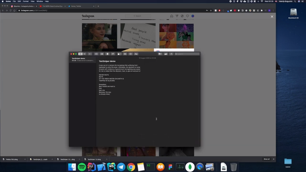This screenshot has height=172, width=306.
Task: Close the Chrome downloads bar
Action: [x=274, y=159]
